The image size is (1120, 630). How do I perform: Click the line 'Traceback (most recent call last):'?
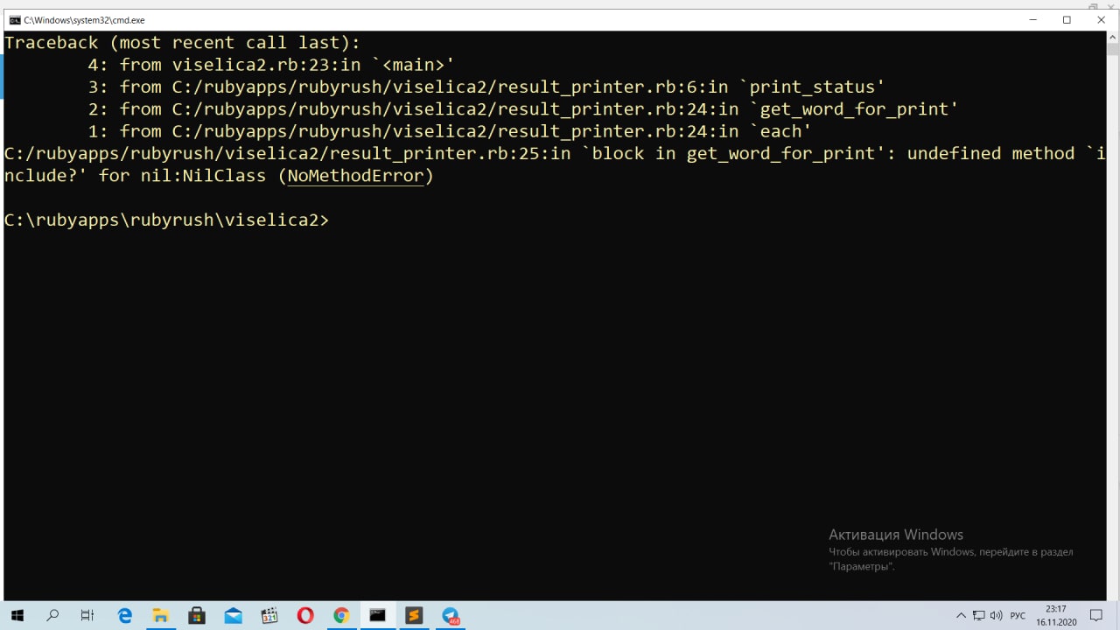pyautogui.click(x=182, y=43)
